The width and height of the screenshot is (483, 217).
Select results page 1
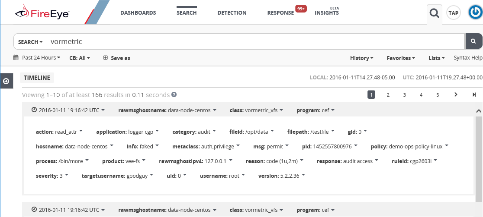click(x=371, y=95)
